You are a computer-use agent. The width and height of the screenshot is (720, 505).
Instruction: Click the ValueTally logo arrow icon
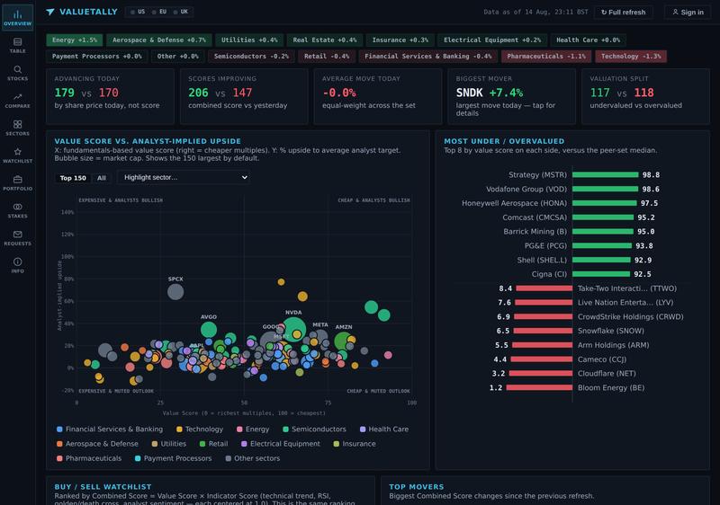click(x=50, y=12)
